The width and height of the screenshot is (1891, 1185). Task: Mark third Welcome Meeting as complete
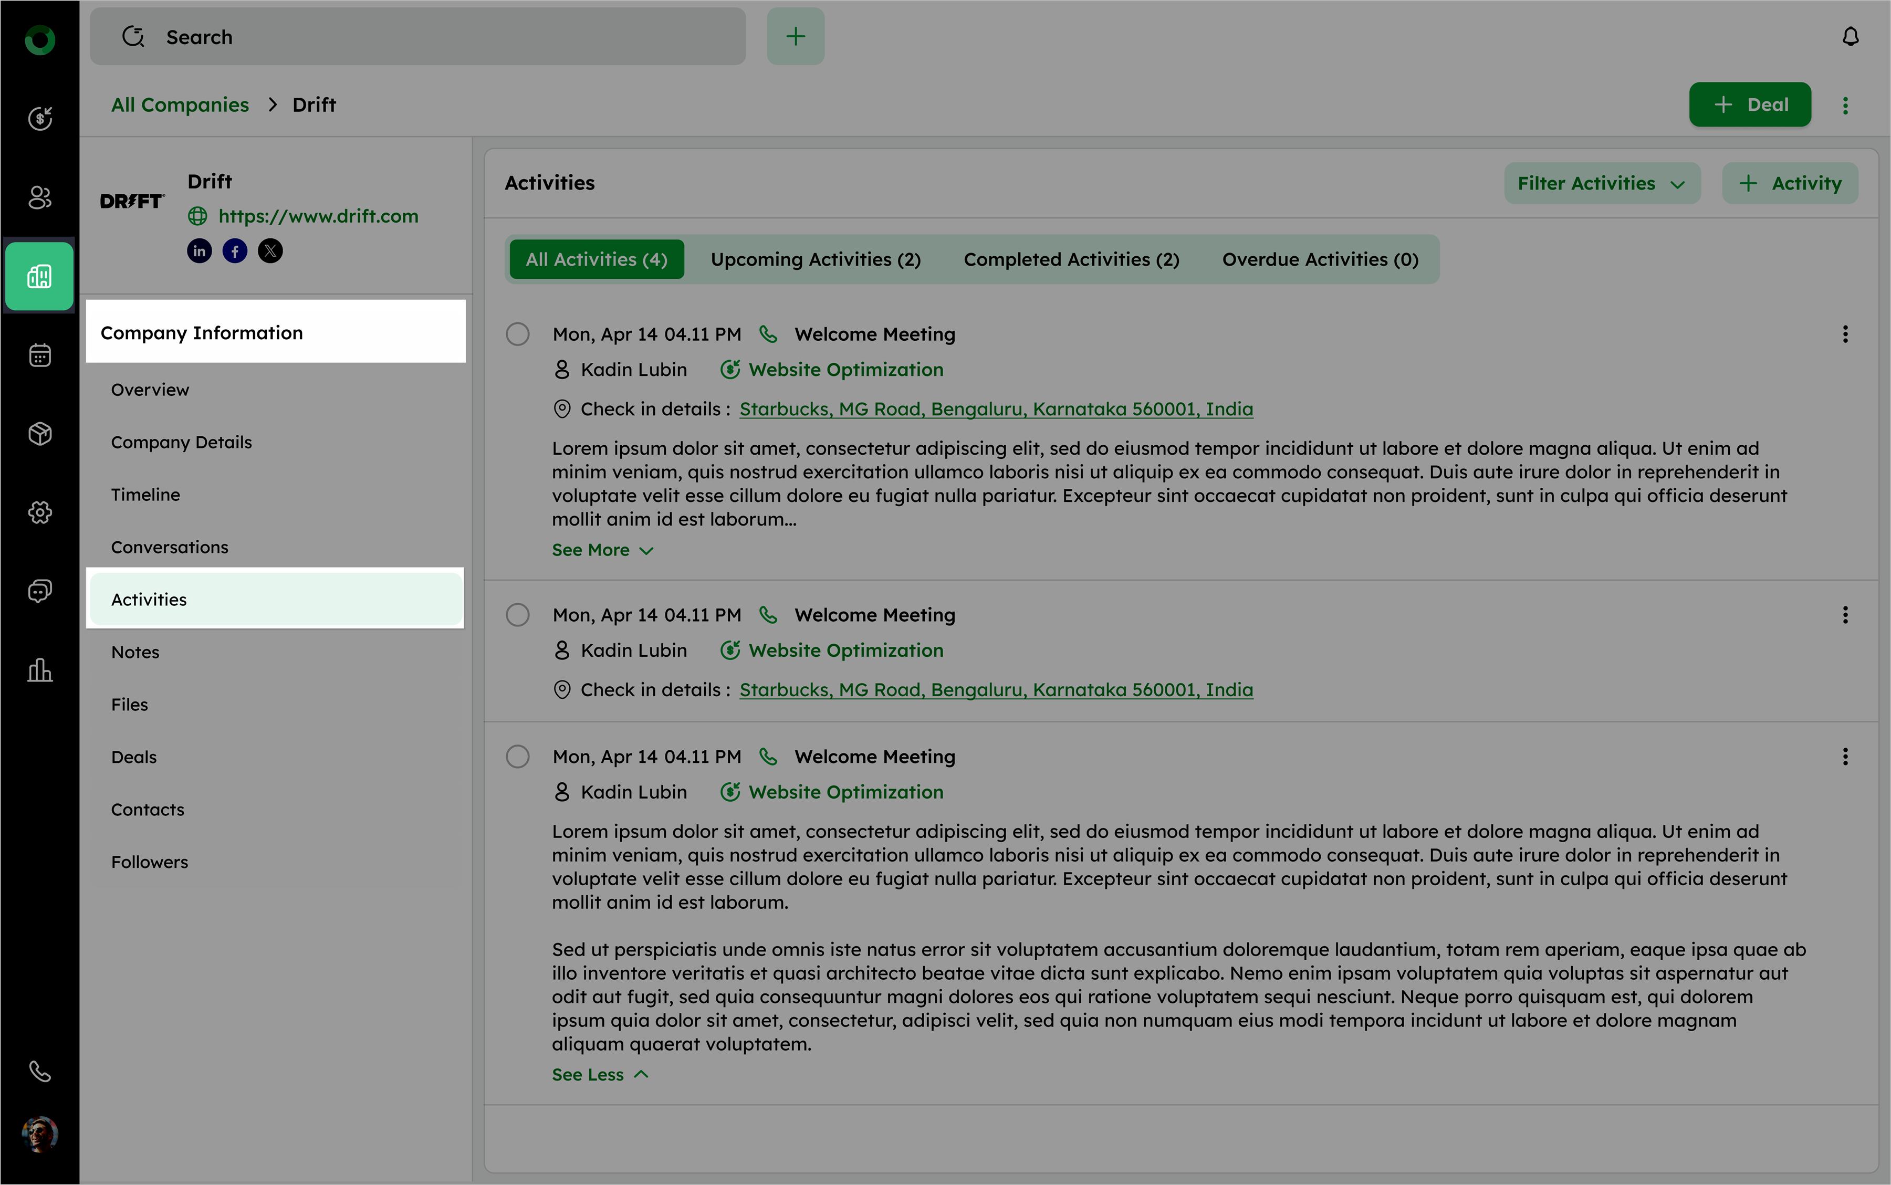click(x=517, y=756)
